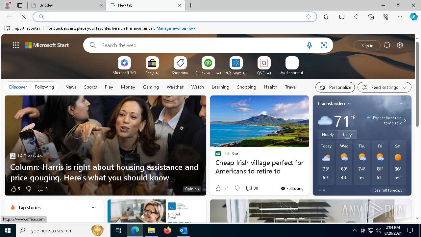421x237 pixels.
Task: Like the Harris column story
Action: (x=15, y=189)
